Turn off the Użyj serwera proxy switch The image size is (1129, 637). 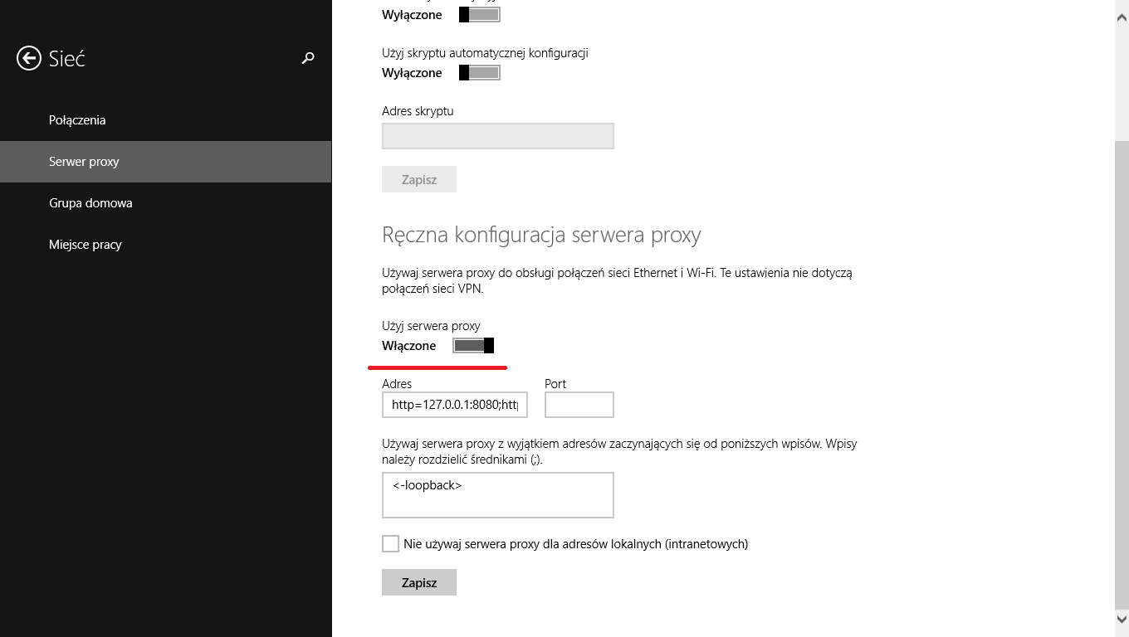tap(473, 346)
